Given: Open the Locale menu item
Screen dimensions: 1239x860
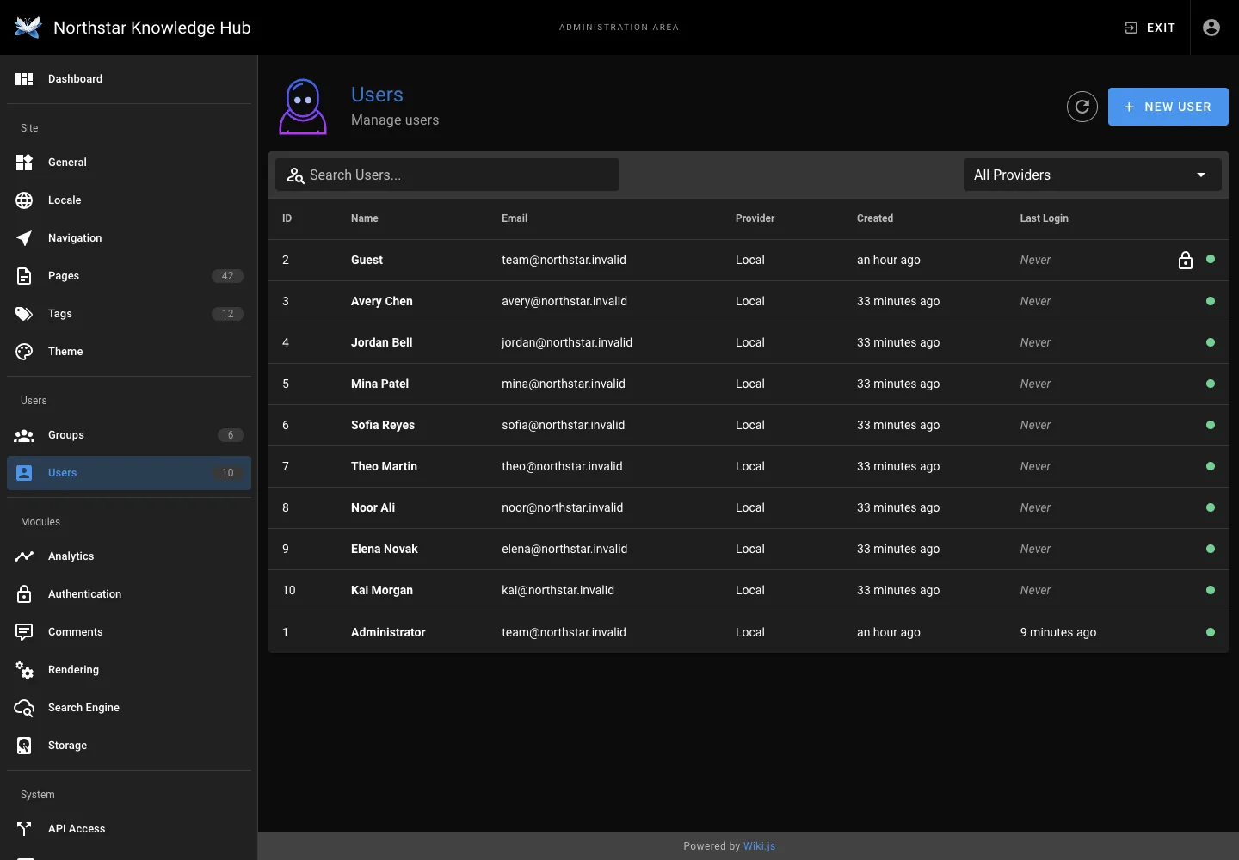Looking at the screenshot, I should [129, 200].
